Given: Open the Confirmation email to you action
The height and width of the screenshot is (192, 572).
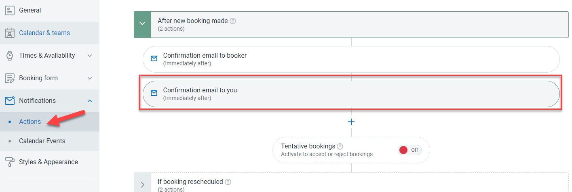Looking at the screenshot, I should click(351, 94).
